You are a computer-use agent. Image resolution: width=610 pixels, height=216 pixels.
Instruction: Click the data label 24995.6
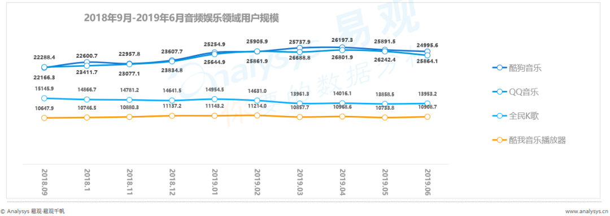(x=427, y=45)
